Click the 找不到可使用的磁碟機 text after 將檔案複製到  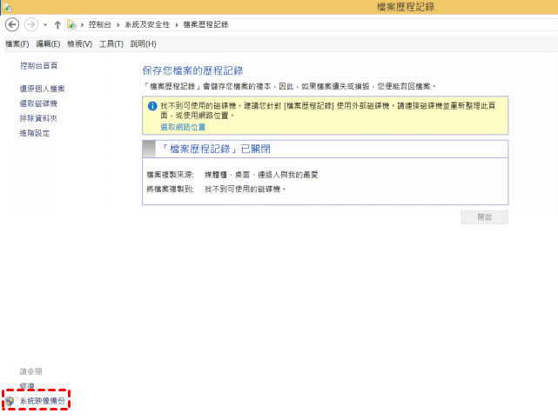coord(245,189)
